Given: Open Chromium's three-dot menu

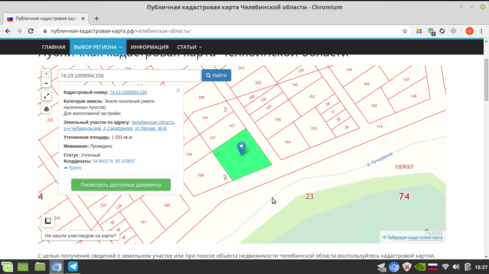Looking at the screenshot, I should 481,31.
